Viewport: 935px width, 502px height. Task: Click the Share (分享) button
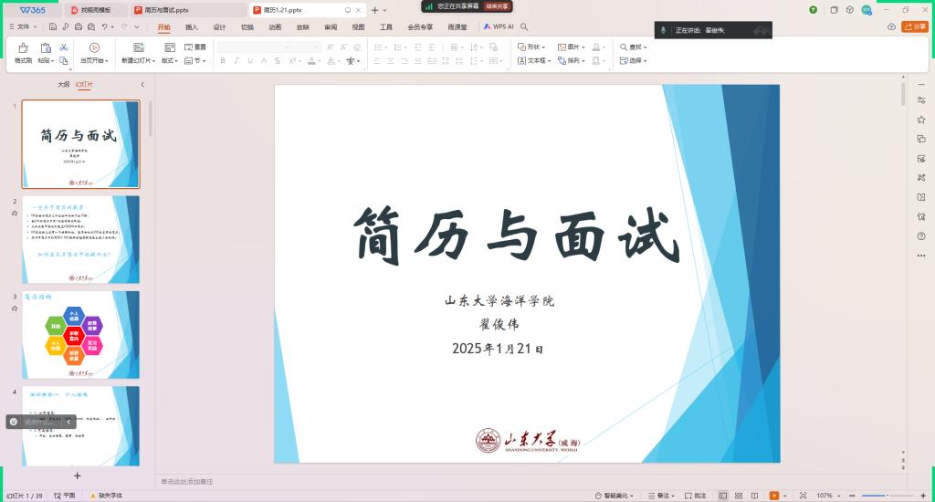[913, 26]
